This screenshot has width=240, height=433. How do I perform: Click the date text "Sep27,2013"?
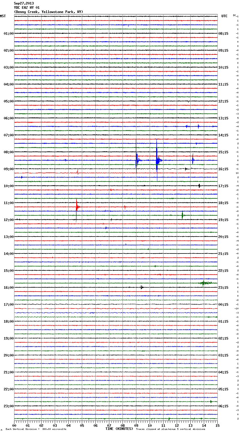24,3
